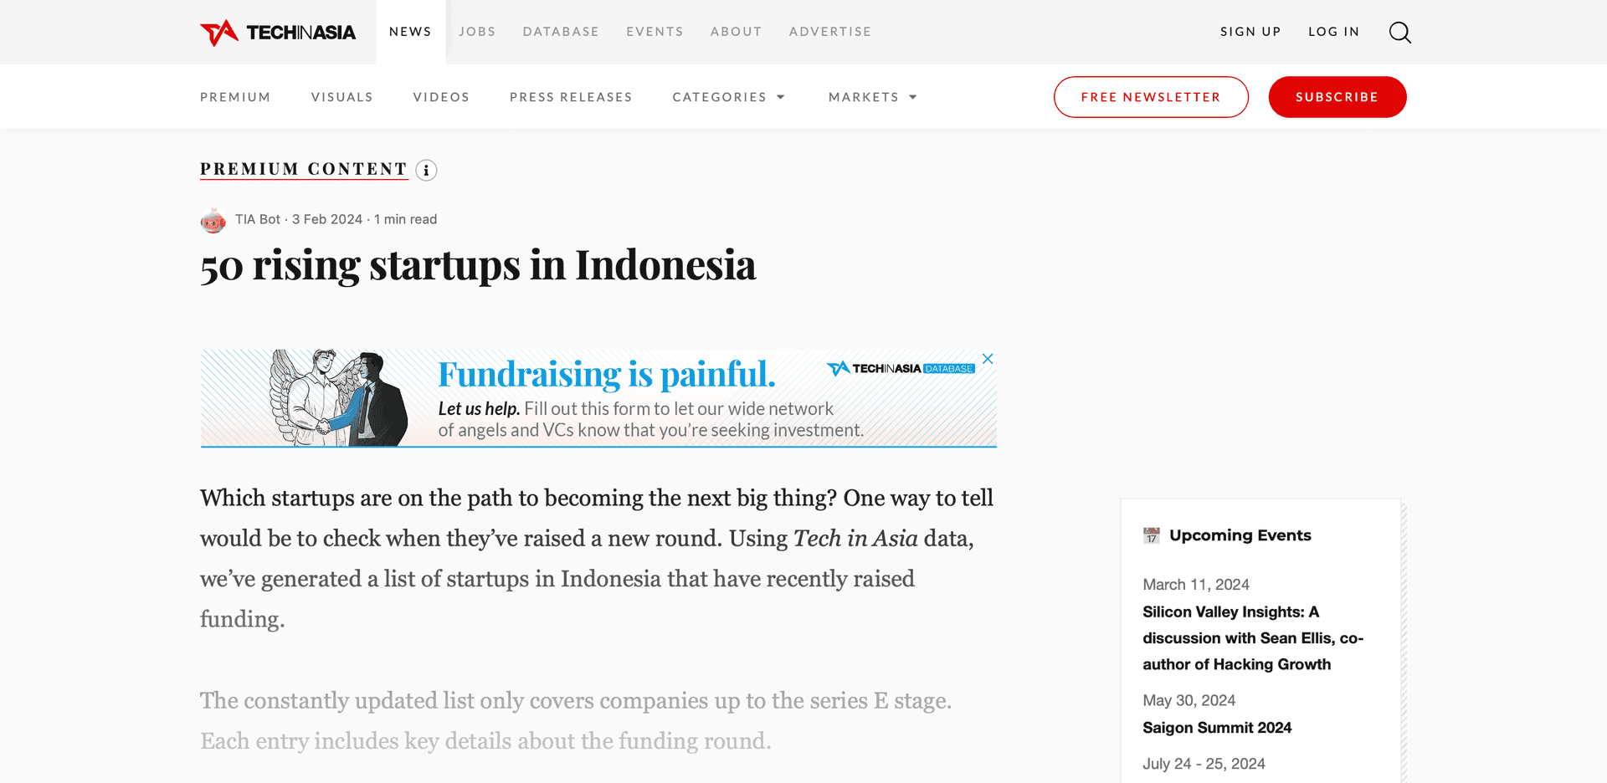This screenshot has width=1607, height=783.
Task: Open the Press Releases section
Action: point(571,98)
